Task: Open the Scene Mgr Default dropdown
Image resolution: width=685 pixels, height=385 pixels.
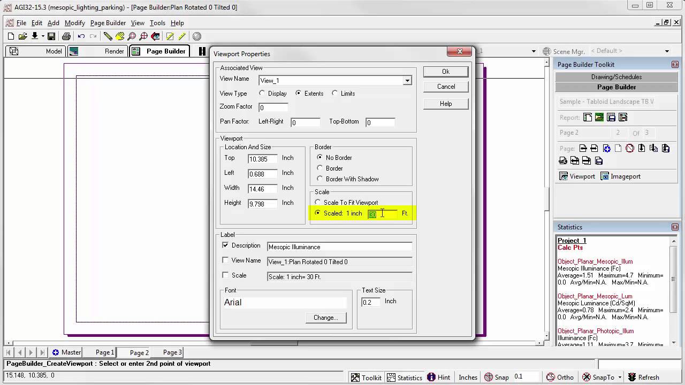Action: click(667, 51)
